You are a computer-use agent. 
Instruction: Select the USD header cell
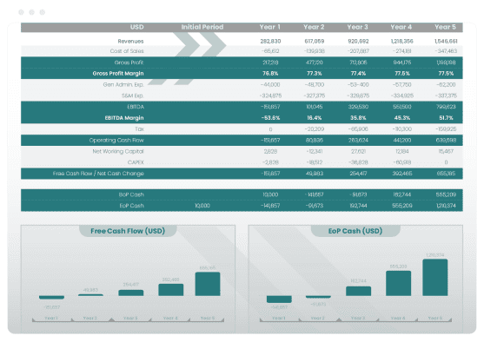(x=136, y=27)
